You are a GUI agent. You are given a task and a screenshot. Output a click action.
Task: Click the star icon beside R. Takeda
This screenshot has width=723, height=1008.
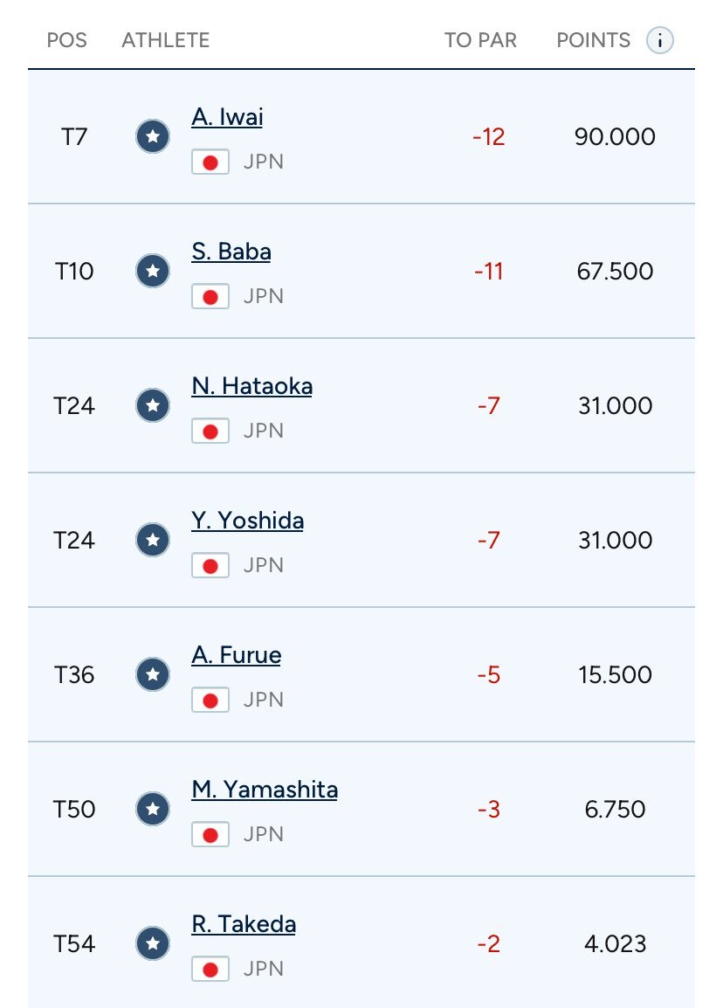tap(153, 943)
